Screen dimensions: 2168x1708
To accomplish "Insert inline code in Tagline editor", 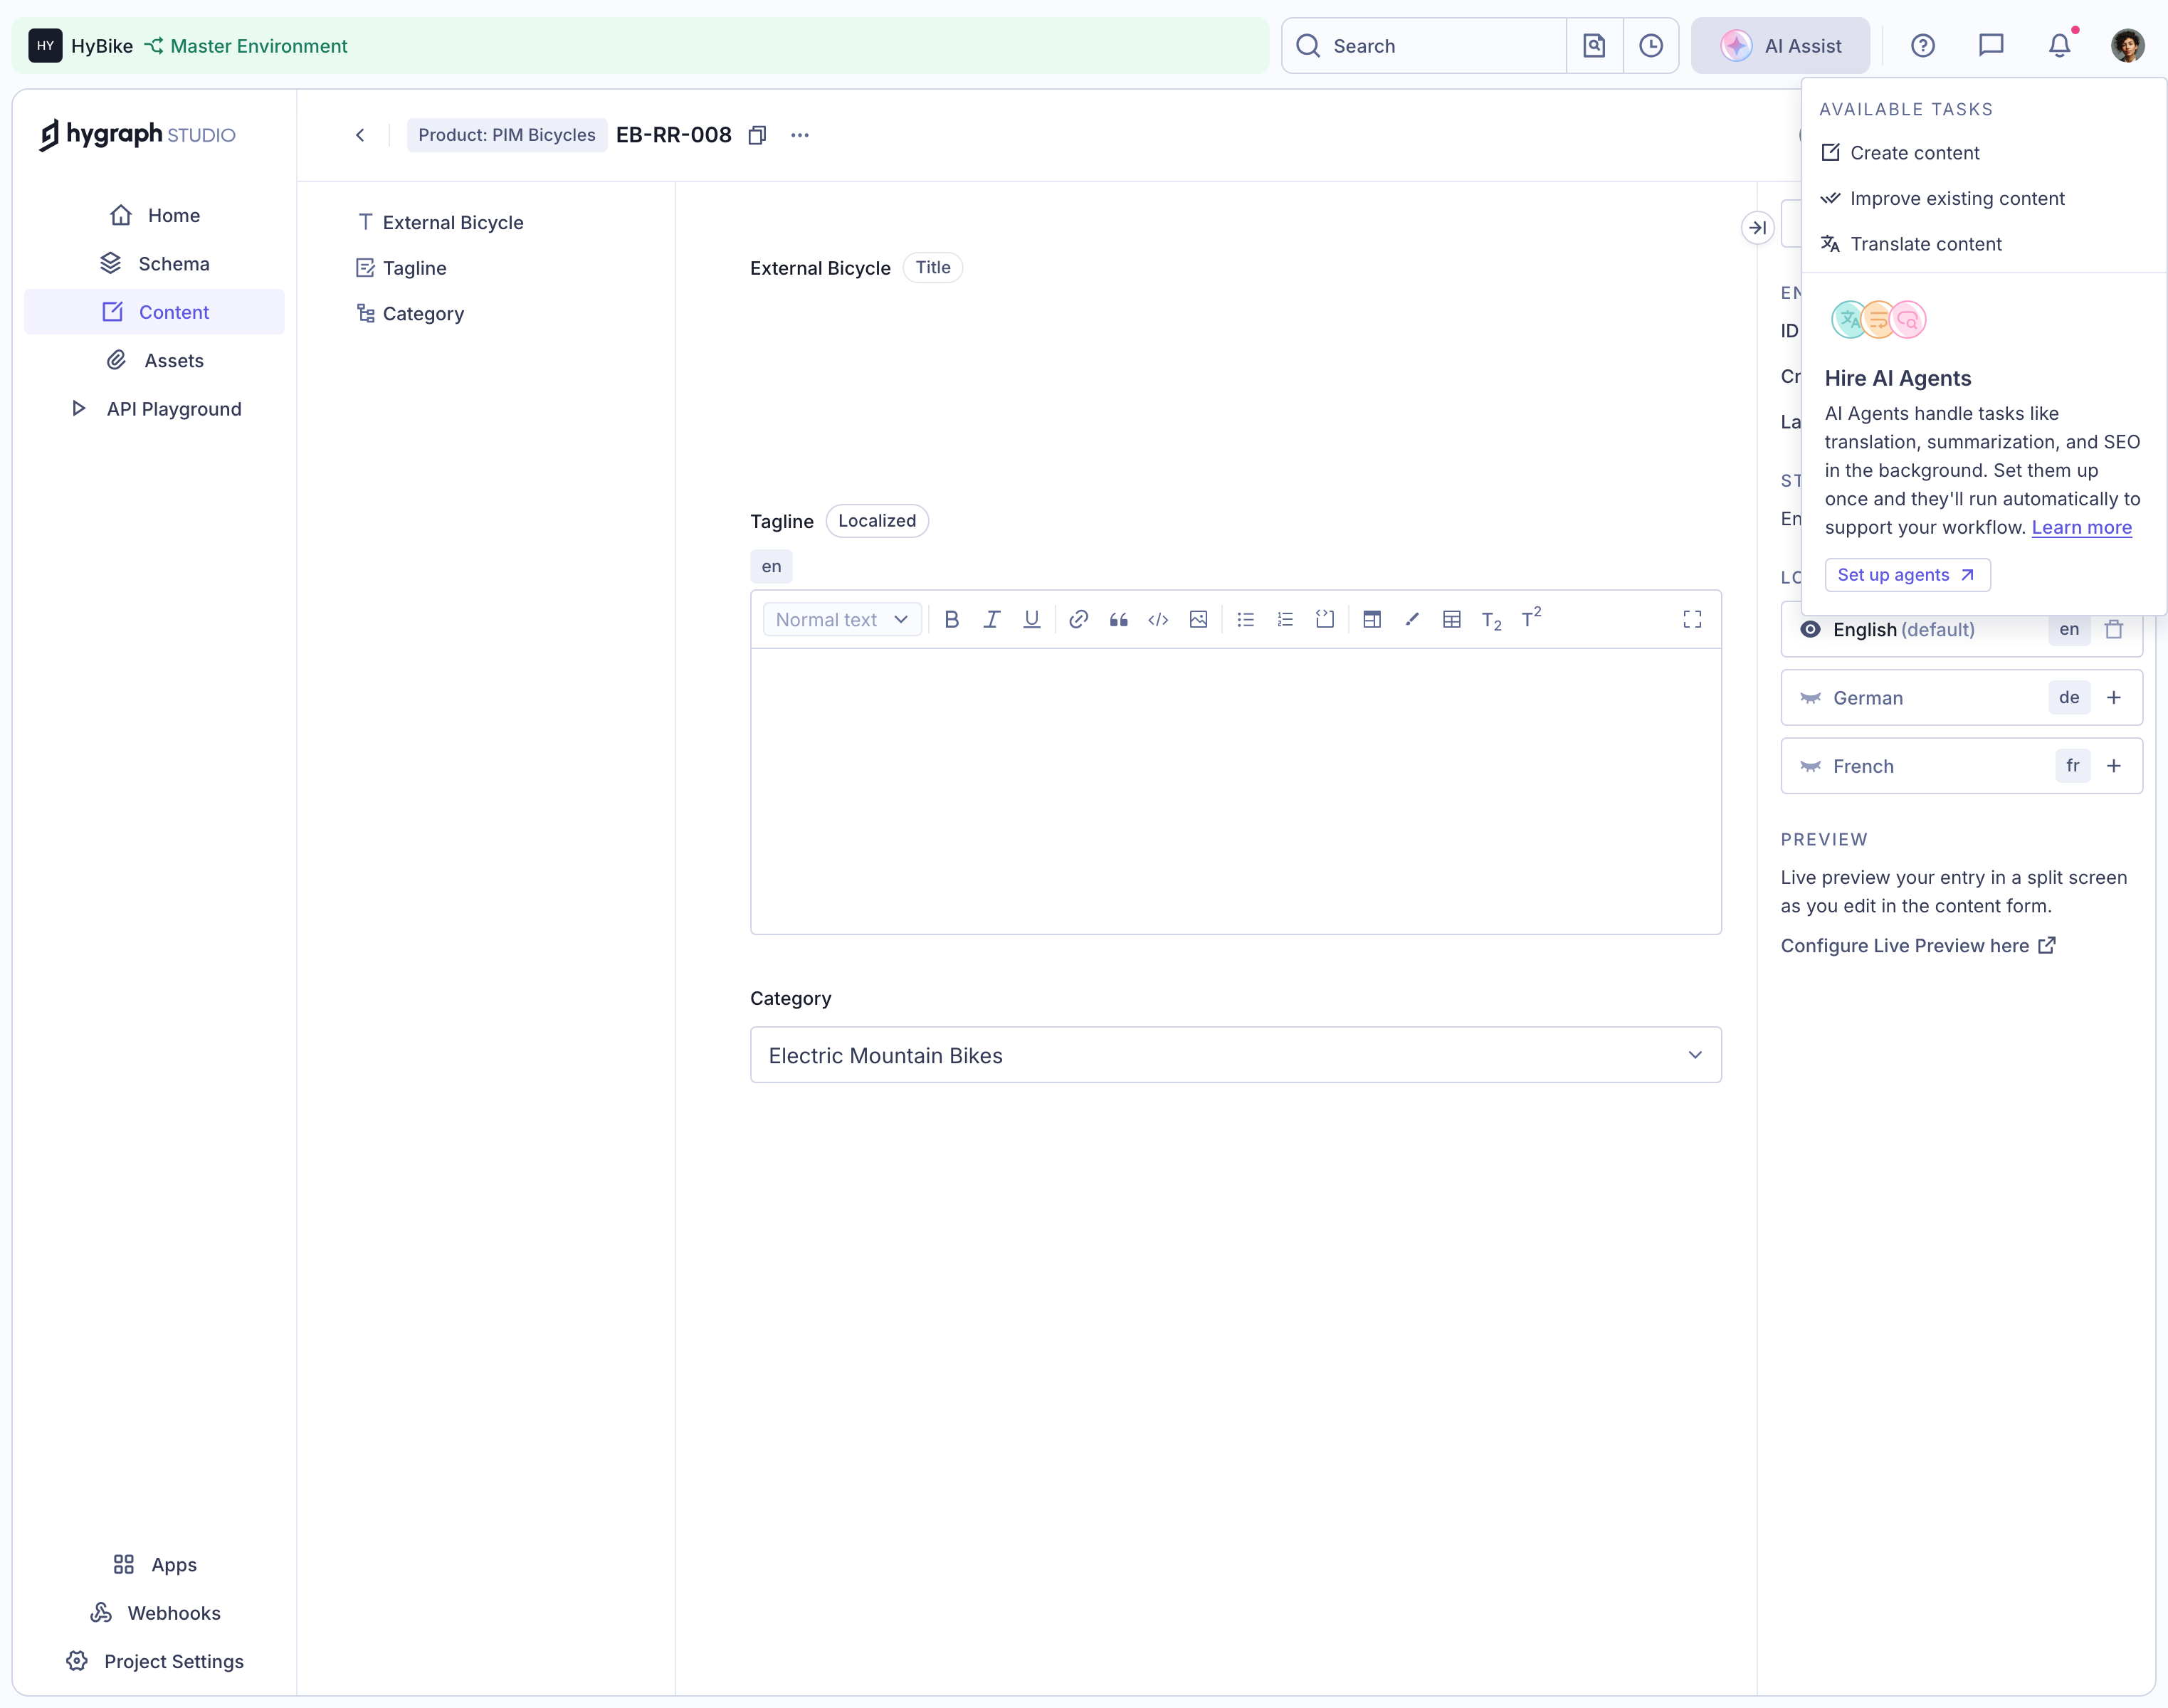I will [x=1158, y=620].
